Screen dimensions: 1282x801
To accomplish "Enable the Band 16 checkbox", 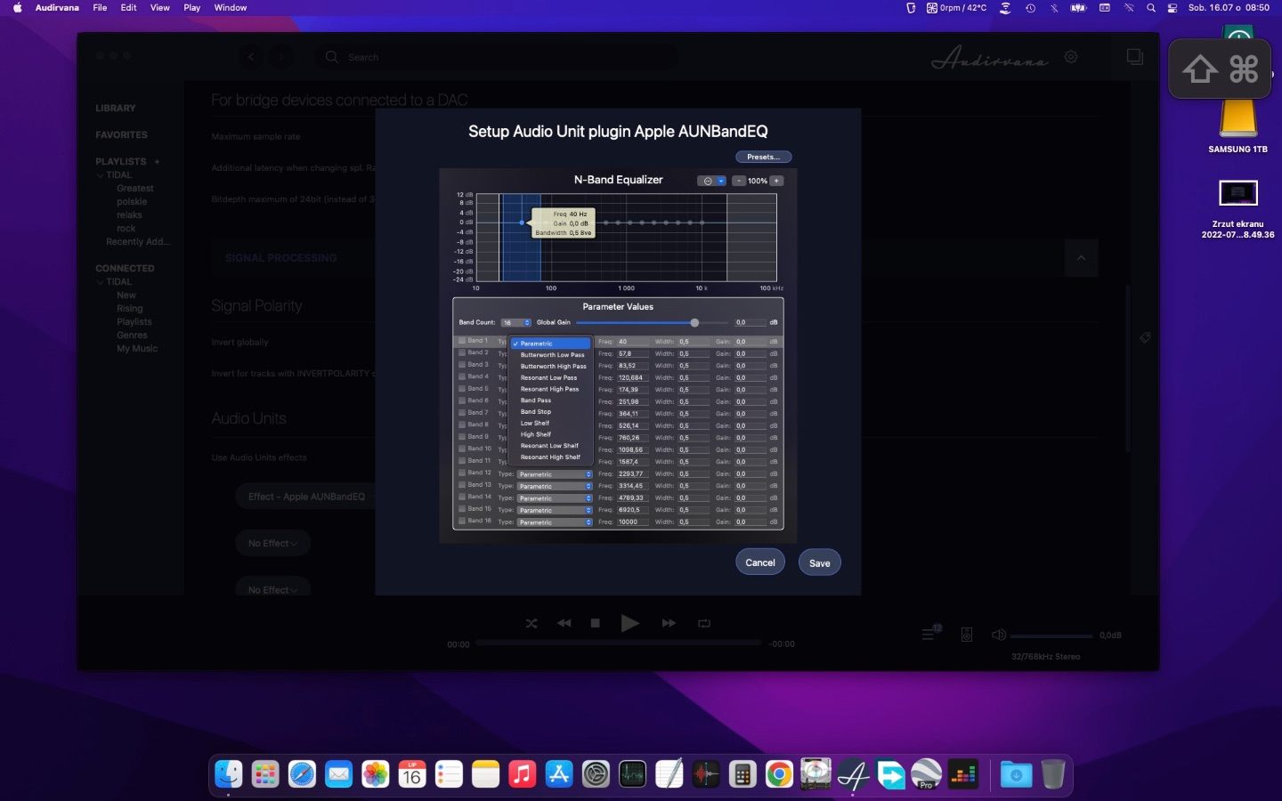I will tap(462, 521).
